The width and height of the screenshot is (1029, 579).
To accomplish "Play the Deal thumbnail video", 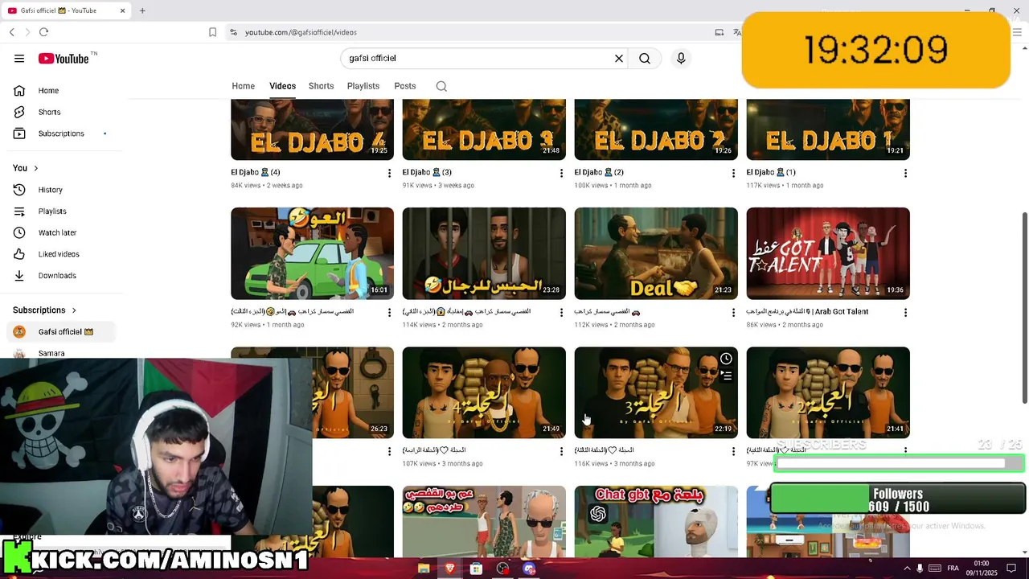I will click(656, 253).
